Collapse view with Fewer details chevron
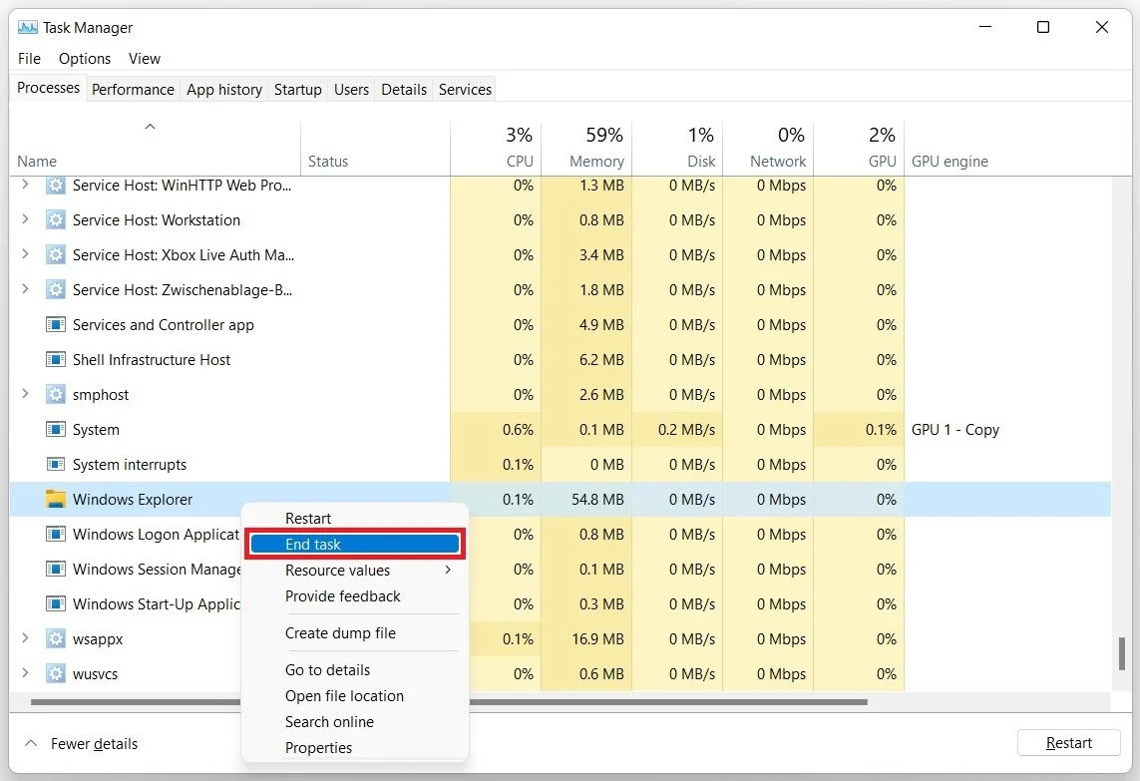The height and width of the screenshot is (781, 1140). pyautogui.click(x=31, y=743)
